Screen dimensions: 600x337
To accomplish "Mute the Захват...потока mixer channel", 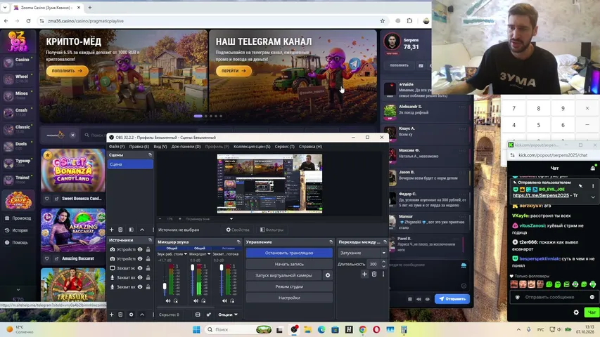I will [x=224, y=301].
